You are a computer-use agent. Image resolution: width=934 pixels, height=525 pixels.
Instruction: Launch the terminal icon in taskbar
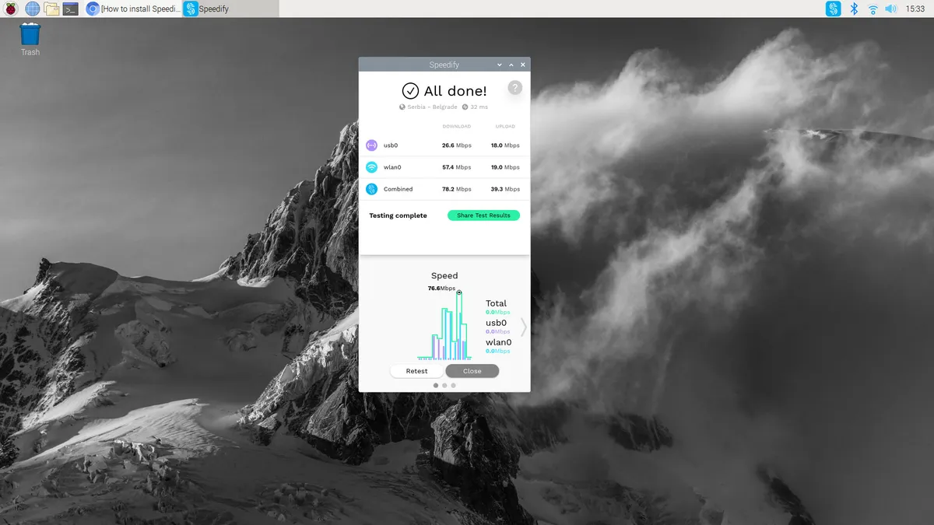70,9
